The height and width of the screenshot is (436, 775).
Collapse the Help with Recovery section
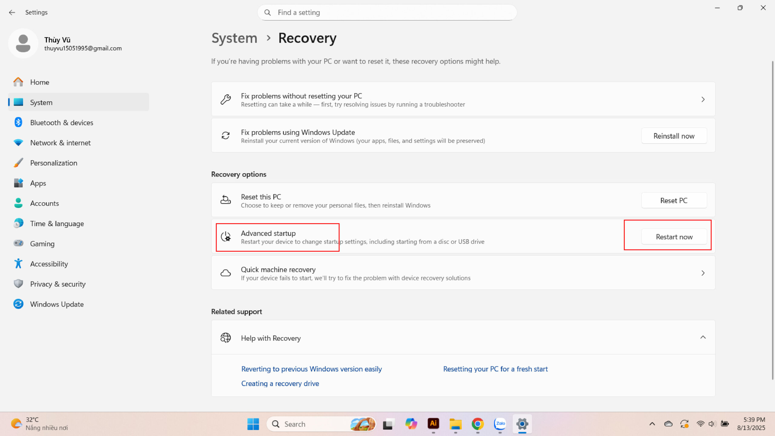(x=703, y=337)
